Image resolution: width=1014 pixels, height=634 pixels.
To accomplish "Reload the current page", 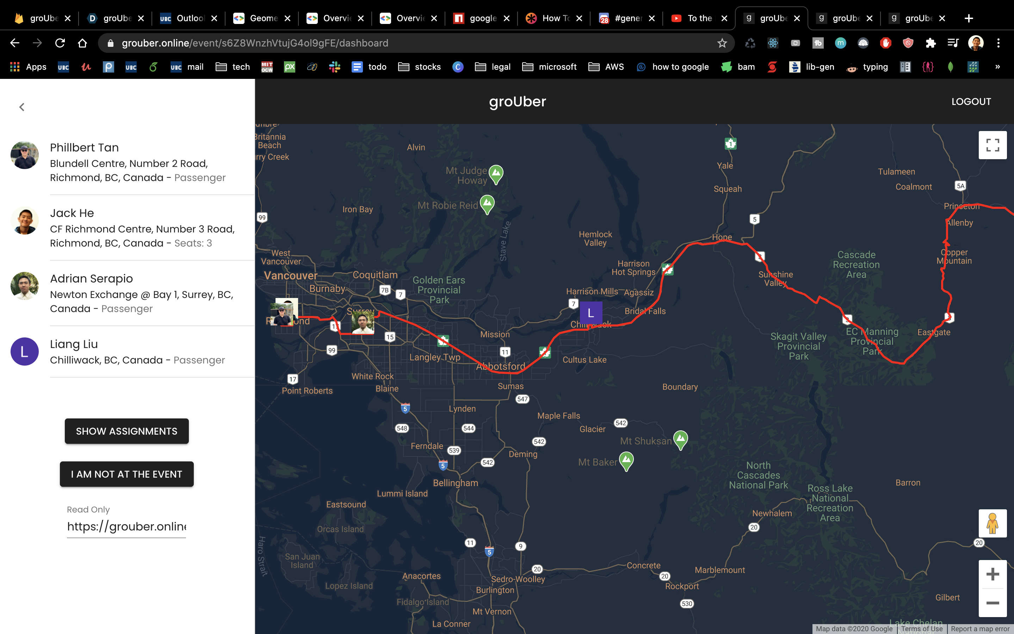I will [x=60, y=43].
